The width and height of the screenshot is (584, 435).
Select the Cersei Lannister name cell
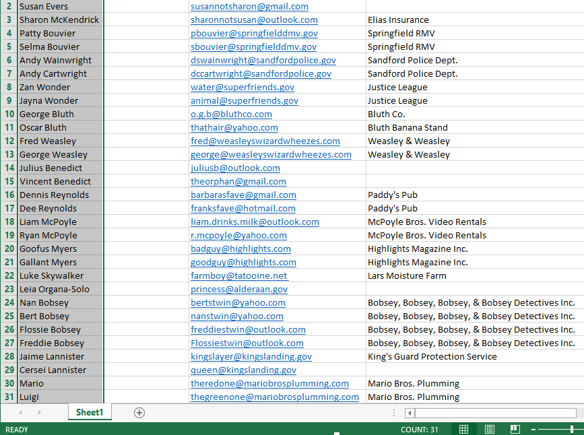coord(61,370)
